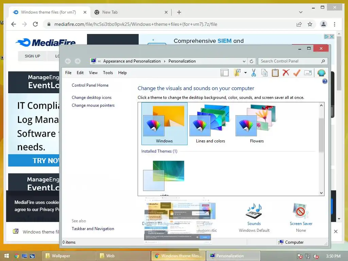Select the Windows theme

(164, 124)
